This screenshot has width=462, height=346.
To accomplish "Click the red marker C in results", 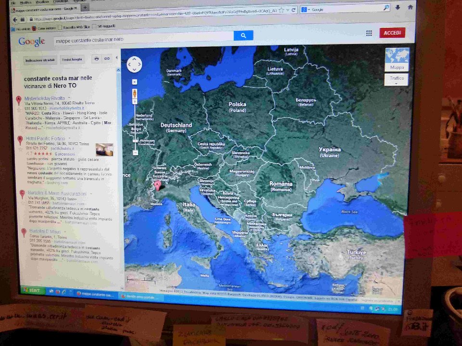I will [22, 194].
